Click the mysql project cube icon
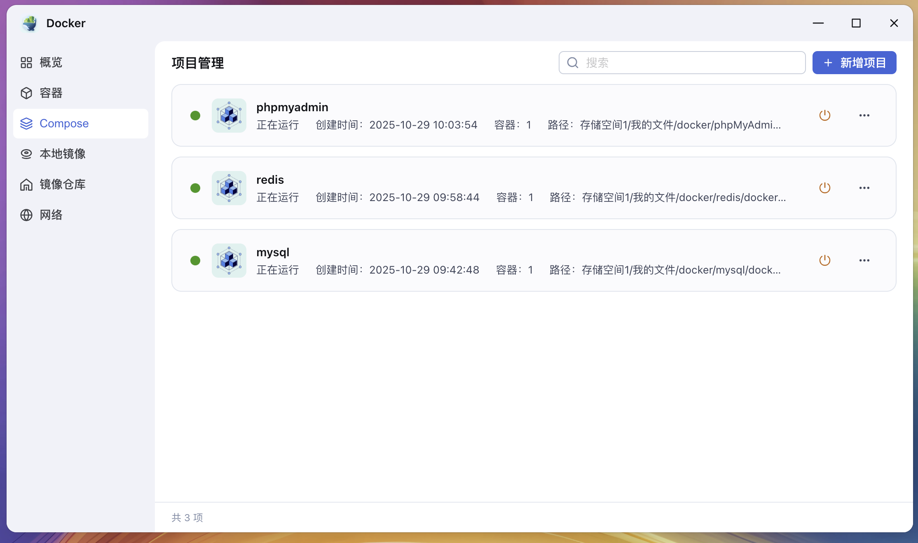The height and width of the screenshot is (543, 918). (x=229, y=260)
